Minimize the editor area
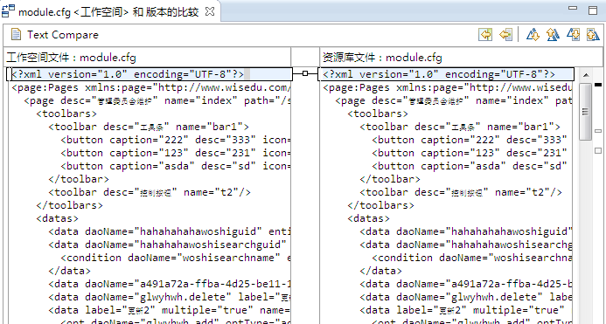Image resolution: width=606 pixels, height=324 pixels. (x=573, y=9)
